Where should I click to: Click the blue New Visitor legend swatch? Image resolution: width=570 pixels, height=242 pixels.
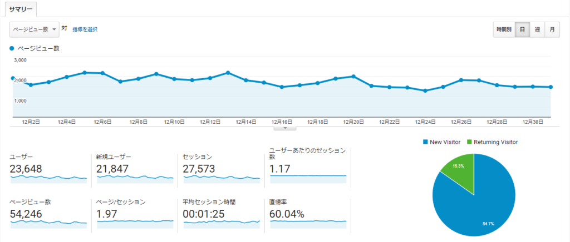pos(426,143)
